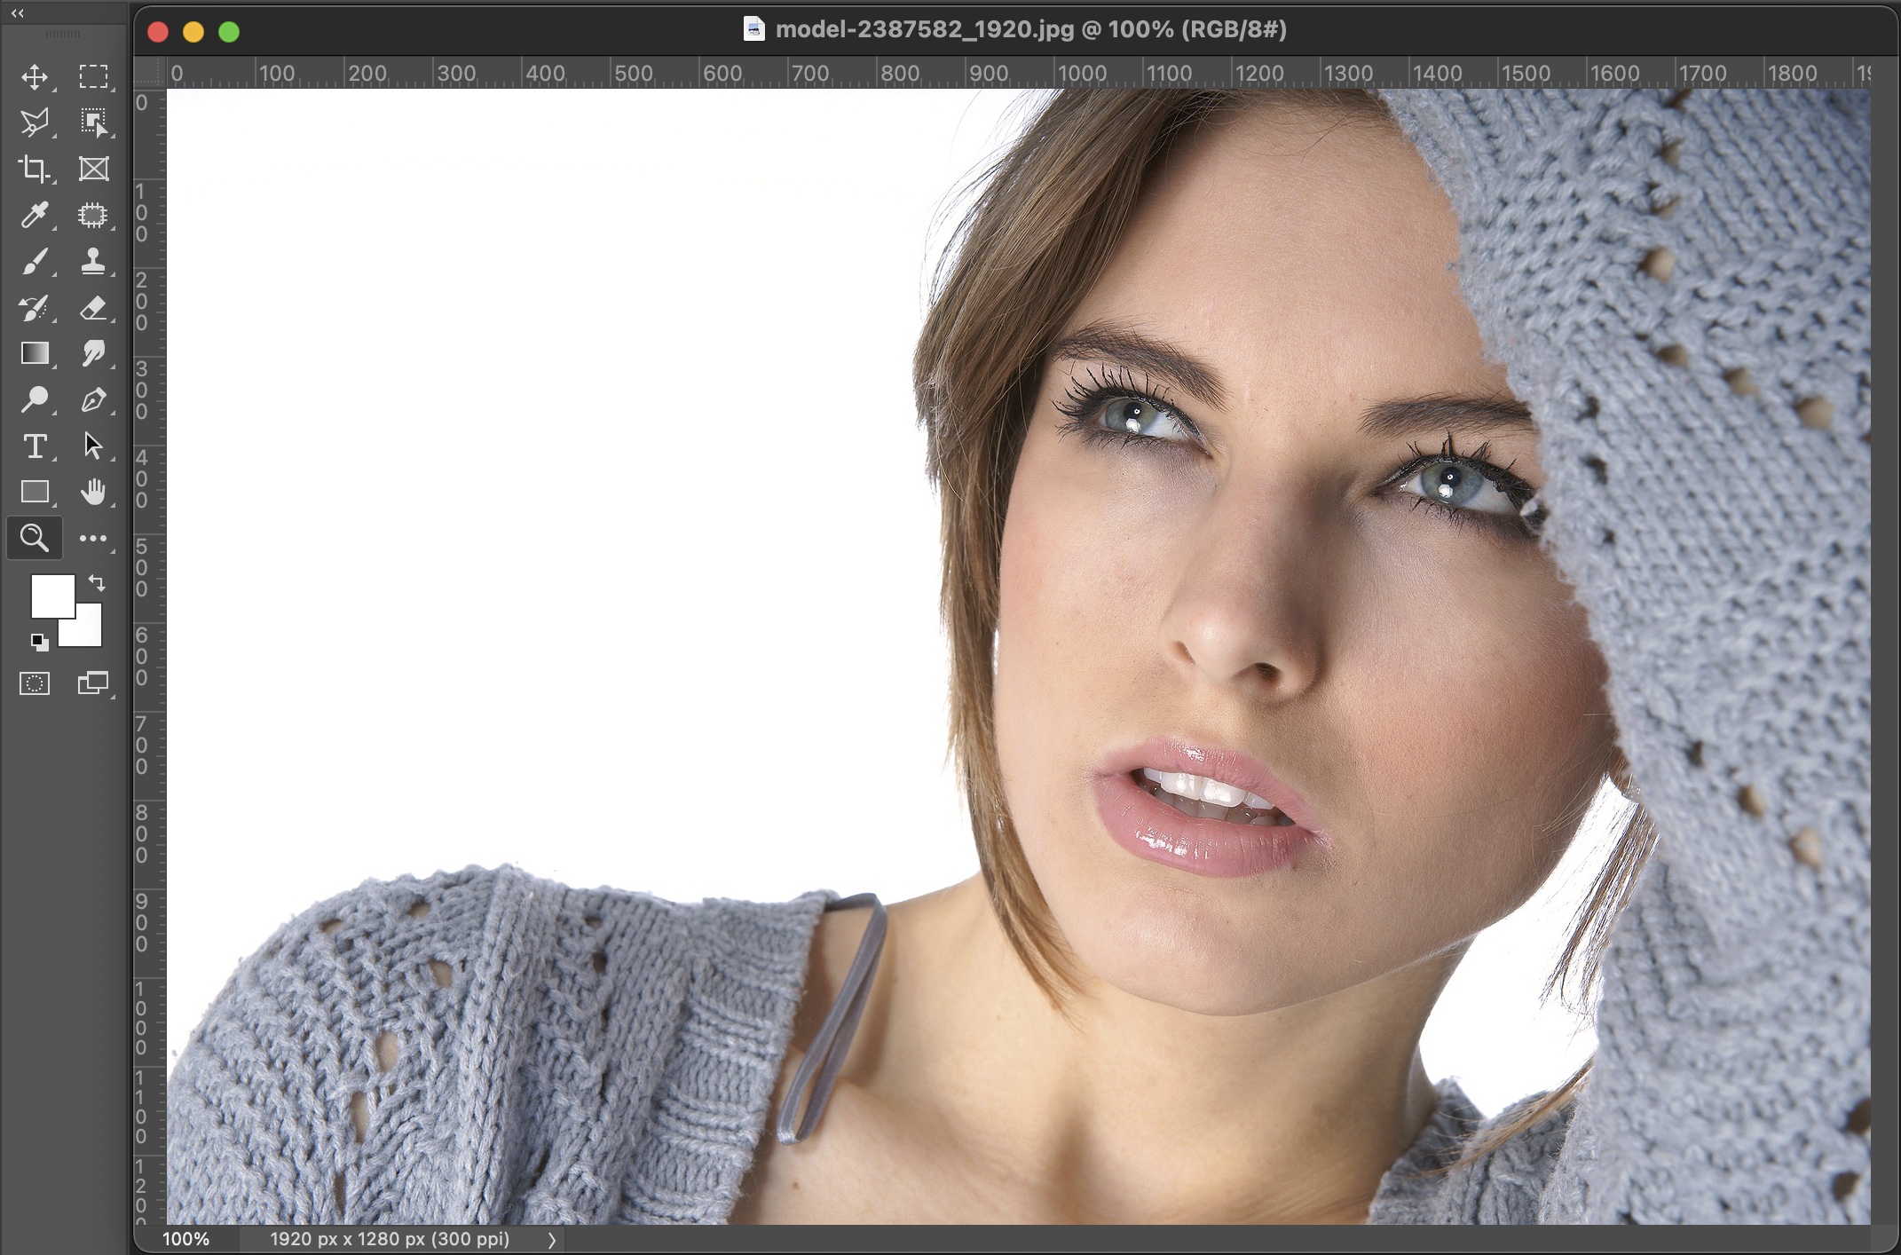Click the 100% zoom level field

click(186, 1239)
